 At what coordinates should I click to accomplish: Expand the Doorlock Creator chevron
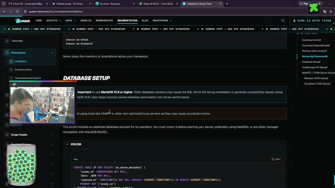click(52, 144)
